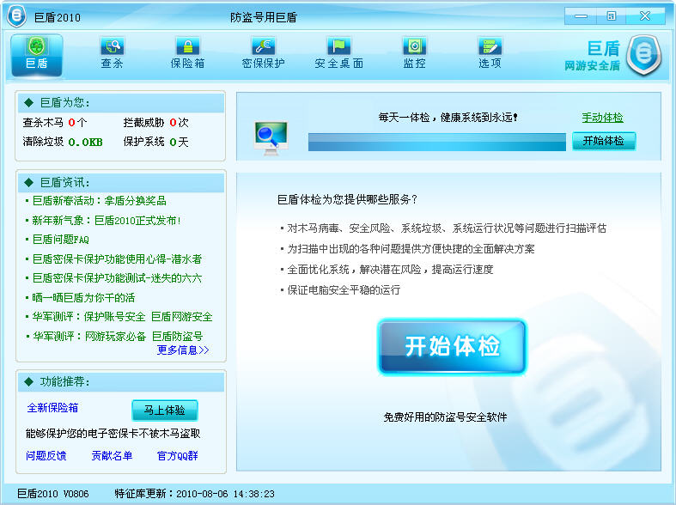Open the 安全桌面 tab
The image size is (676, 505).
[x=339, y=53]
